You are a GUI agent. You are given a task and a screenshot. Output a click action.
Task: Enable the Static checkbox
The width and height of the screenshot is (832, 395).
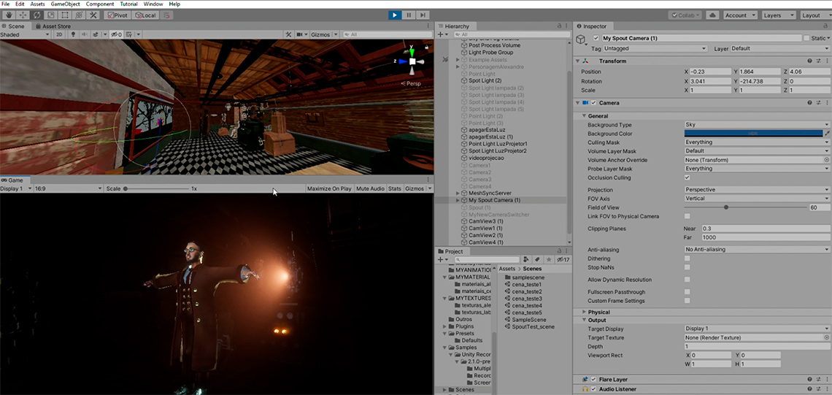(806, 38)
